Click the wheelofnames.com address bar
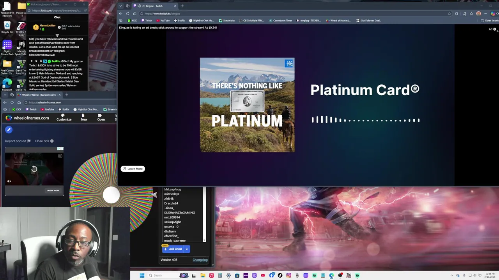499x280 pixels. coord(70,102)
